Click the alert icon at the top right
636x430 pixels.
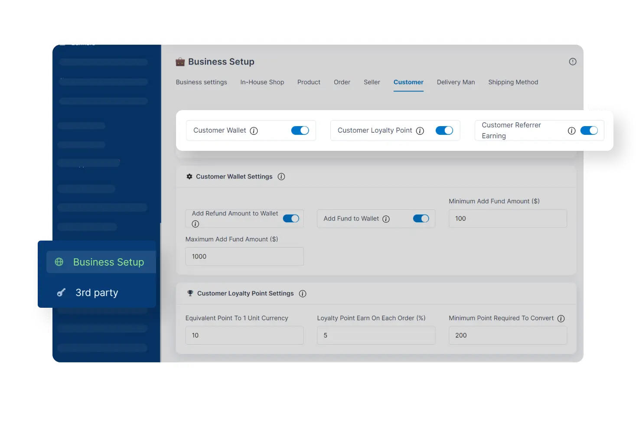[x=572, y=62]
